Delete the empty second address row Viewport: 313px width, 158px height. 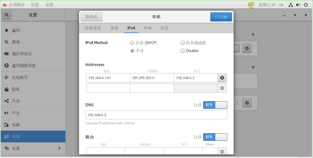pyautogui.click(x=222, y=88)
